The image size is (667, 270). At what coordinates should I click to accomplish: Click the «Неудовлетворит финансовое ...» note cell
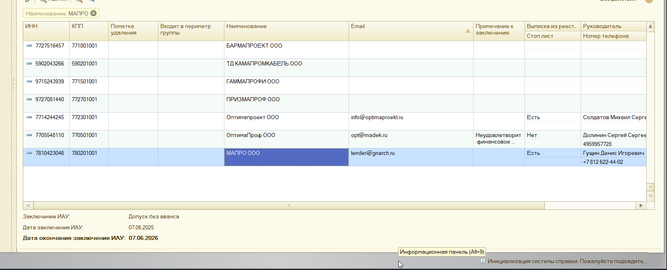pyautogui.click(x=499, y=139)
